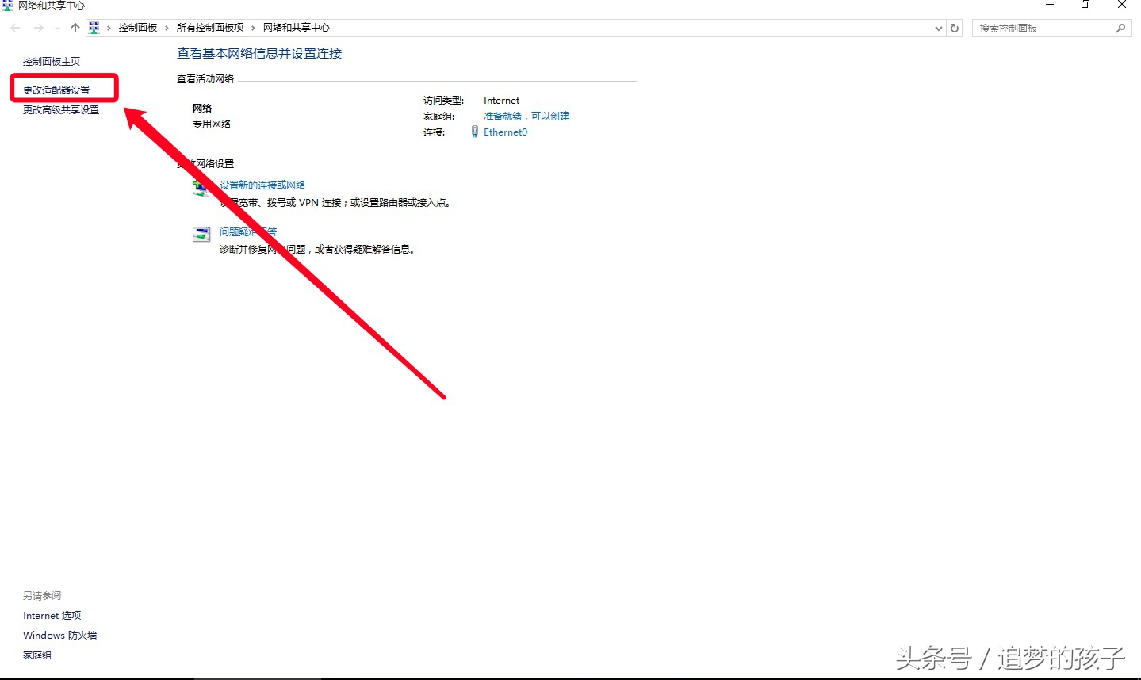Open recent locations dropdown arrow
This screenshot has height=680, width=1141.
pos(57,28)
